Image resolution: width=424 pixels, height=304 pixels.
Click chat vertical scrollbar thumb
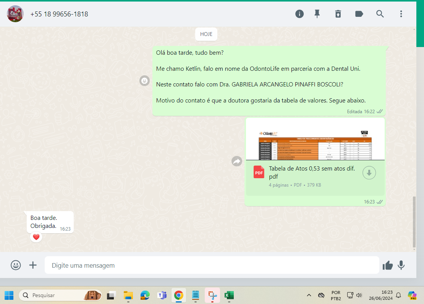click(x=414, y=222)
